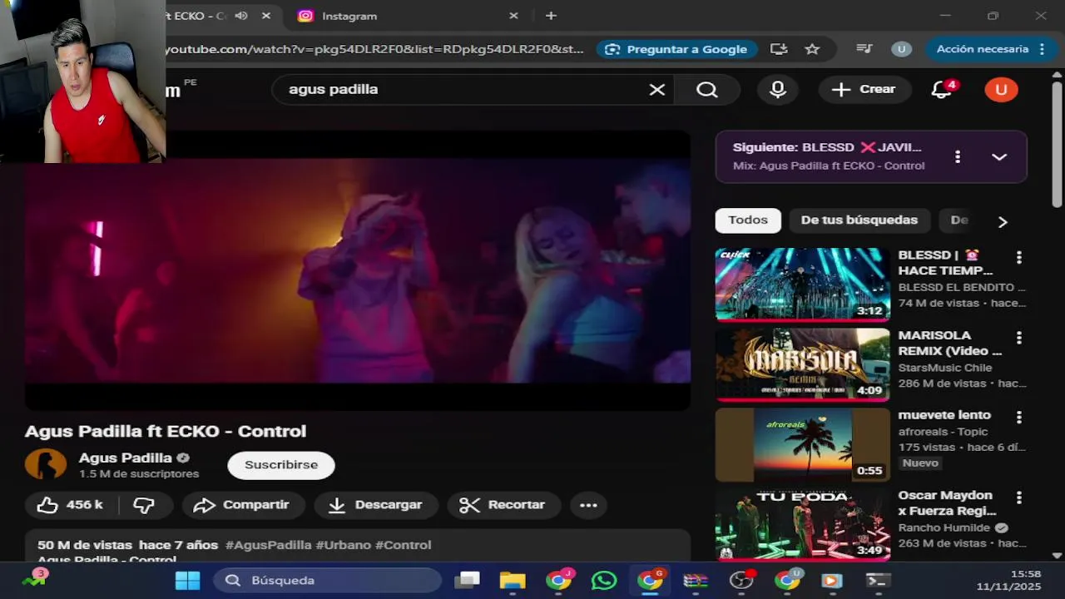The image size is (1065, 599).
Task: Click the StarsMusic Chile channel name
Action: point(945,368)
